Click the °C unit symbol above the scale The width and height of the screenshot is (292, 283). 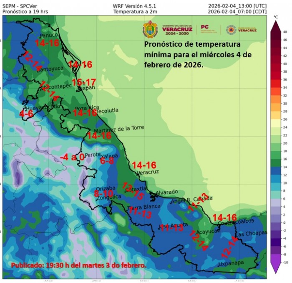pos(276,17)
